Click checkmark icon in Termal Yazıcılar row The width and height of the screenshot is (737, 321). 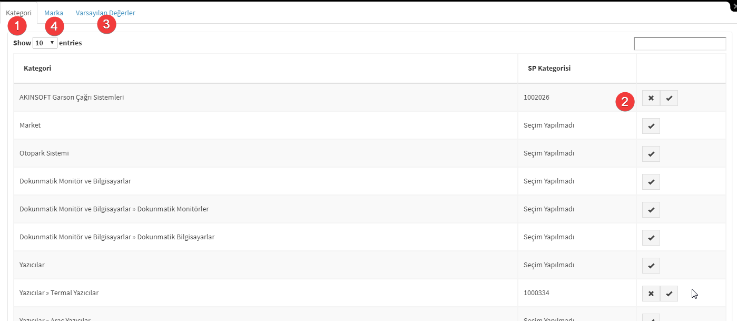coord(669,294)
